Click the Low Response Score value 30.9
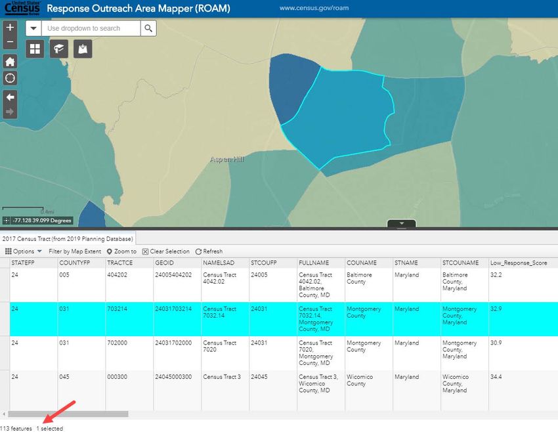 [x=496, y=343]
